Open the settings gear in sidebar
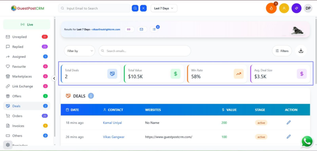The image size is (317, 151). coord(8,145)
